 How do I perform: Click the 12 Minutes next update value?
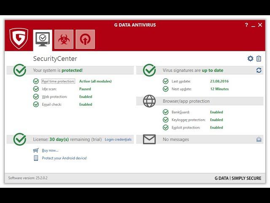click(219, 89)
